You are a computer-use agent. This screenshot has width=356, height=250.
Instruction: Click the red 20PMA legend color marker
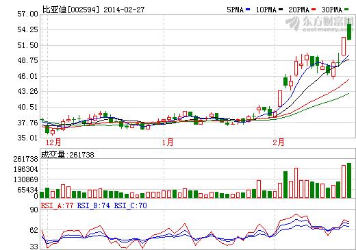pos(314,10)
